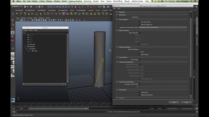Switch to single perspective pane layout
The height and width of the screenshot is (117, 209).
(x=13, y=54)
